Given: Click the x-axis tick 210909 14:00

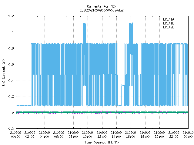Looking at the screenshot, I should coord(116,135).
